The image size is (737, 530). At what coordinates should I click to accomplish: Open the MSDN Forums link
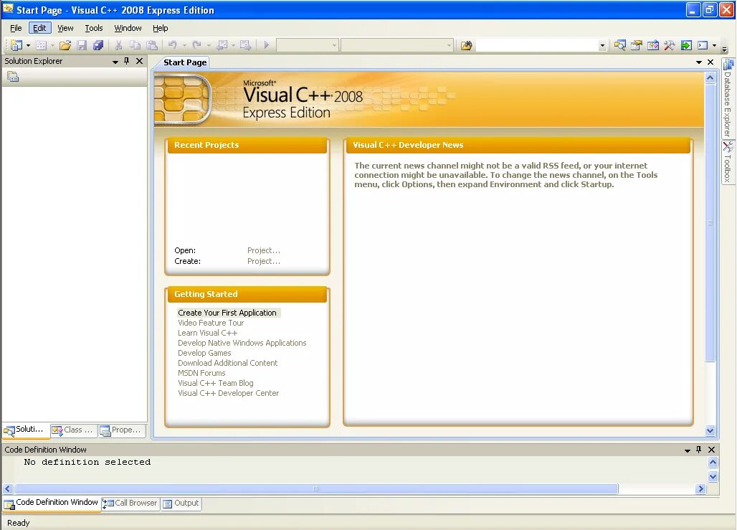pos(201,374)
